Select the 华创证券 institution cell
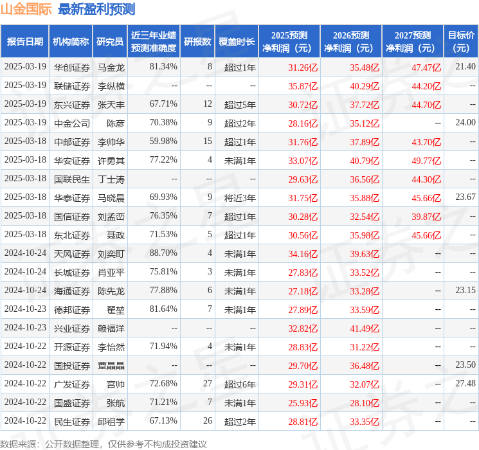479x450 pixels. [x=72, y=67]
